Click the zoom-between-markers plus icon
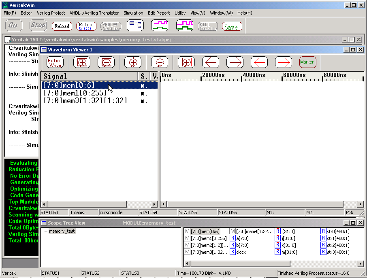Image resolution: width=367 pixels, height=278 pixels. point(186,62)
